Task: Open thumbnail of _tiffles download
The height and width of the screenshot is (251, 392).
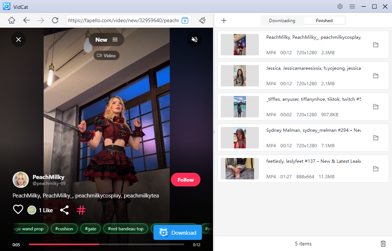Action: (x=240, y=107)
